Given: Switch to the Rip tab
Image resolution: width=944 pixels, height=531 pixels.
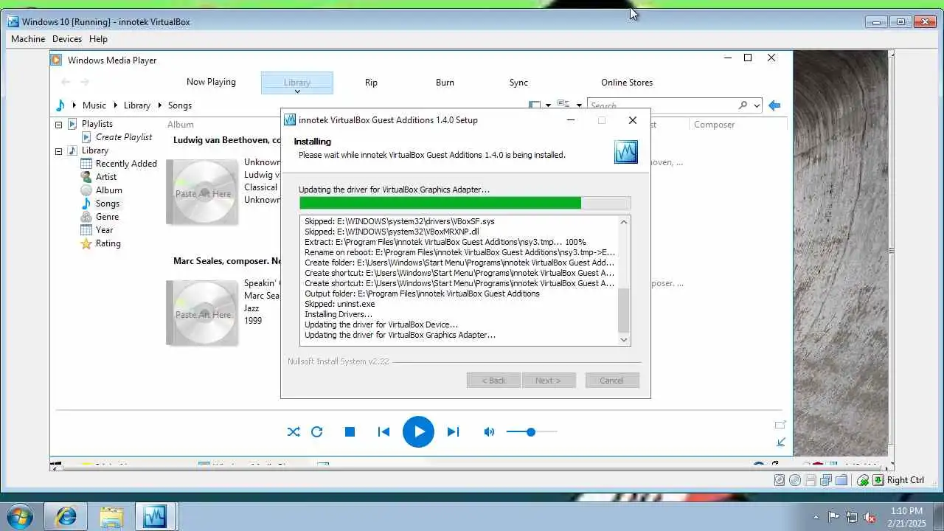Looking at the screenshot, I should [371, 83].
